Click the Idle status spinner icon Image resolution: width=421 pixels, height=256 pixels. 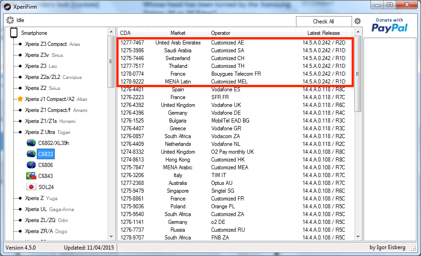[x=10, y=20]
